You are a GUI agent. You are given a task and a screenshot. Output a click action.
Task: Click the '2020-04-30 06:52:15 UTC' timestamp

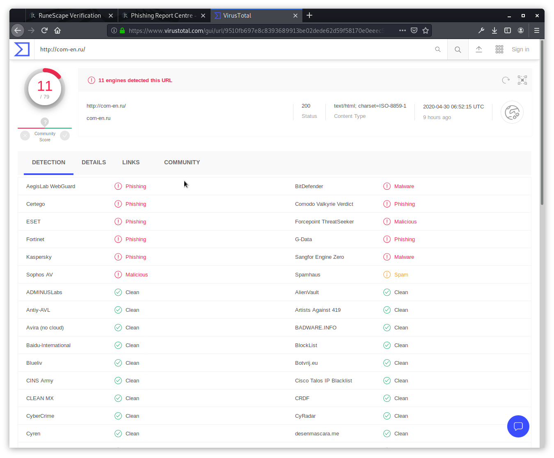coord(453,106)
